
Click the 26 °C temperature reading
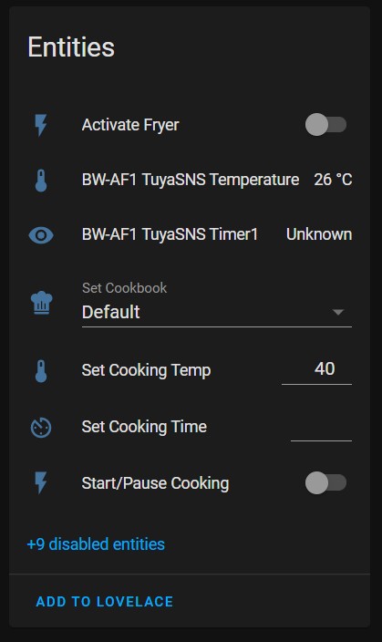point(333,180)
